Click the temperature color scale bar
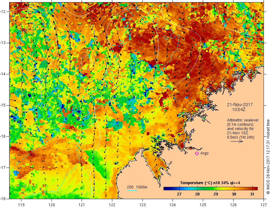This screenshot has height=208, width=270. click(x=210, y=189)
